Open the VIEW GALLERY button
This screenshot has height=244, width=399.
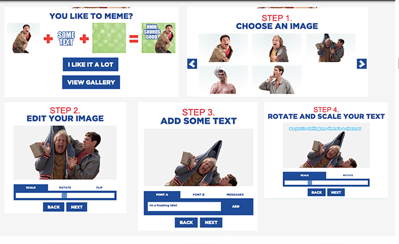tap(91, 82)
